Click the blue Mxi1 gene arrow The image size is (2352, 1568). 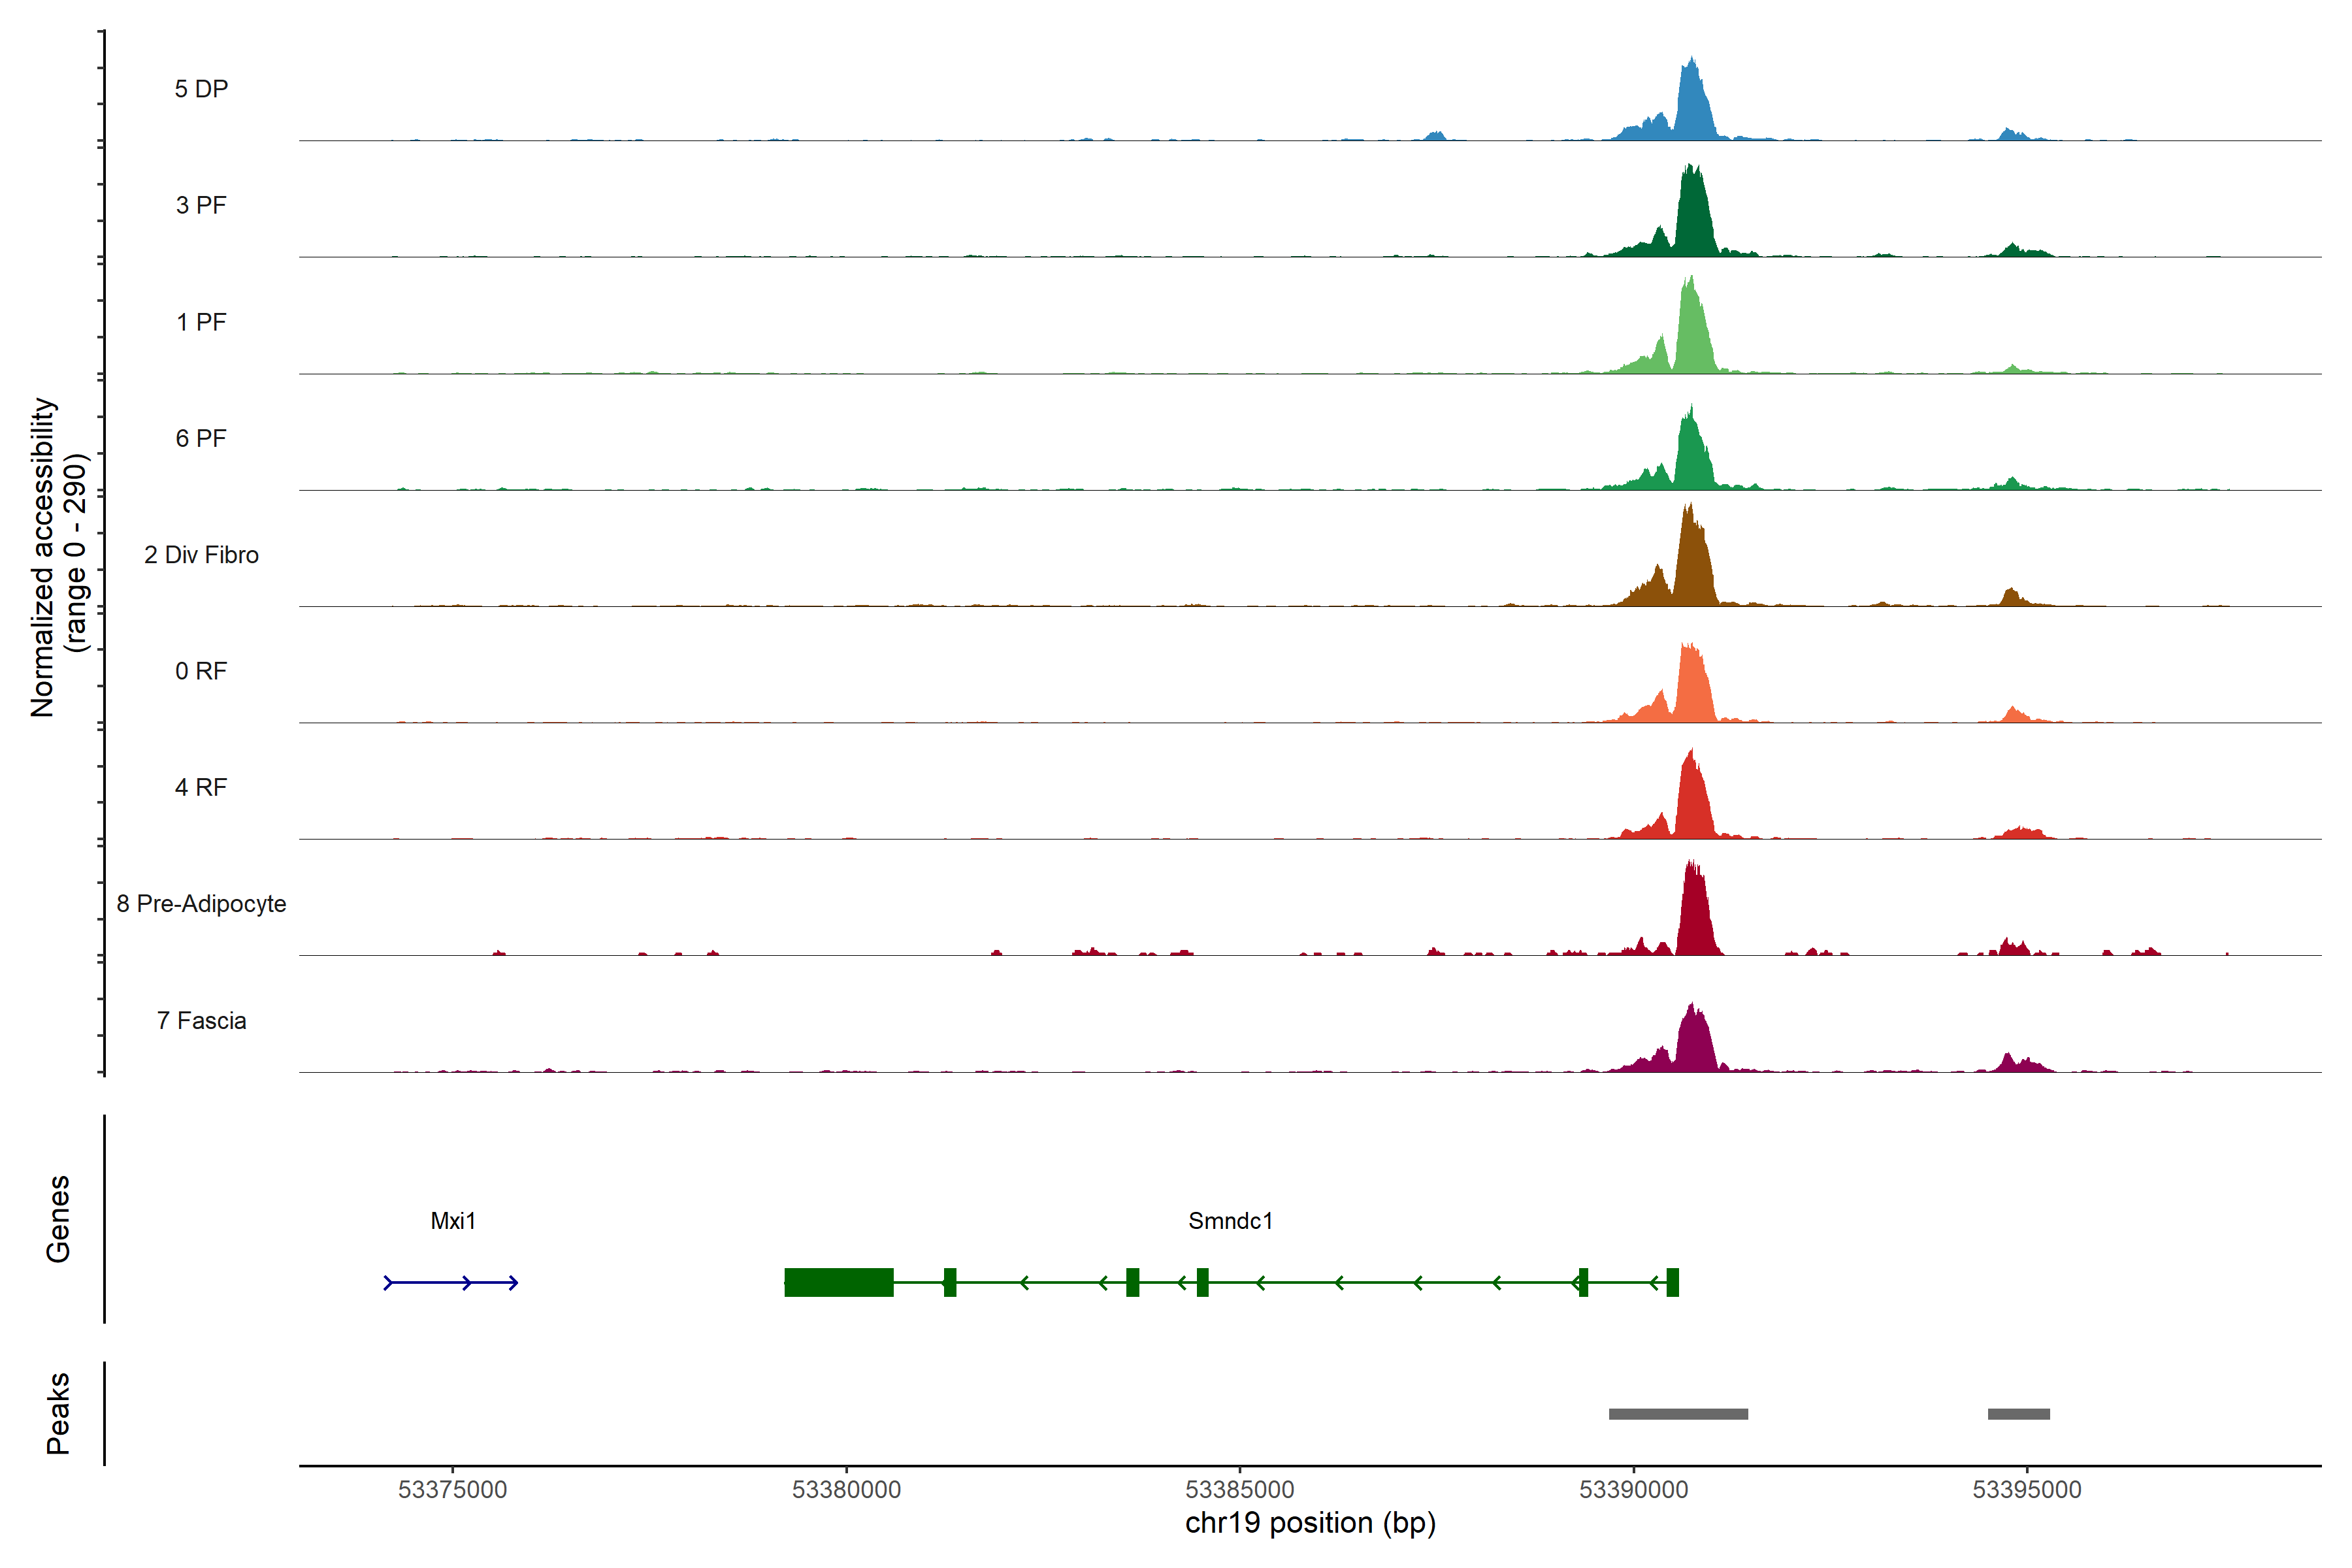451,1283
